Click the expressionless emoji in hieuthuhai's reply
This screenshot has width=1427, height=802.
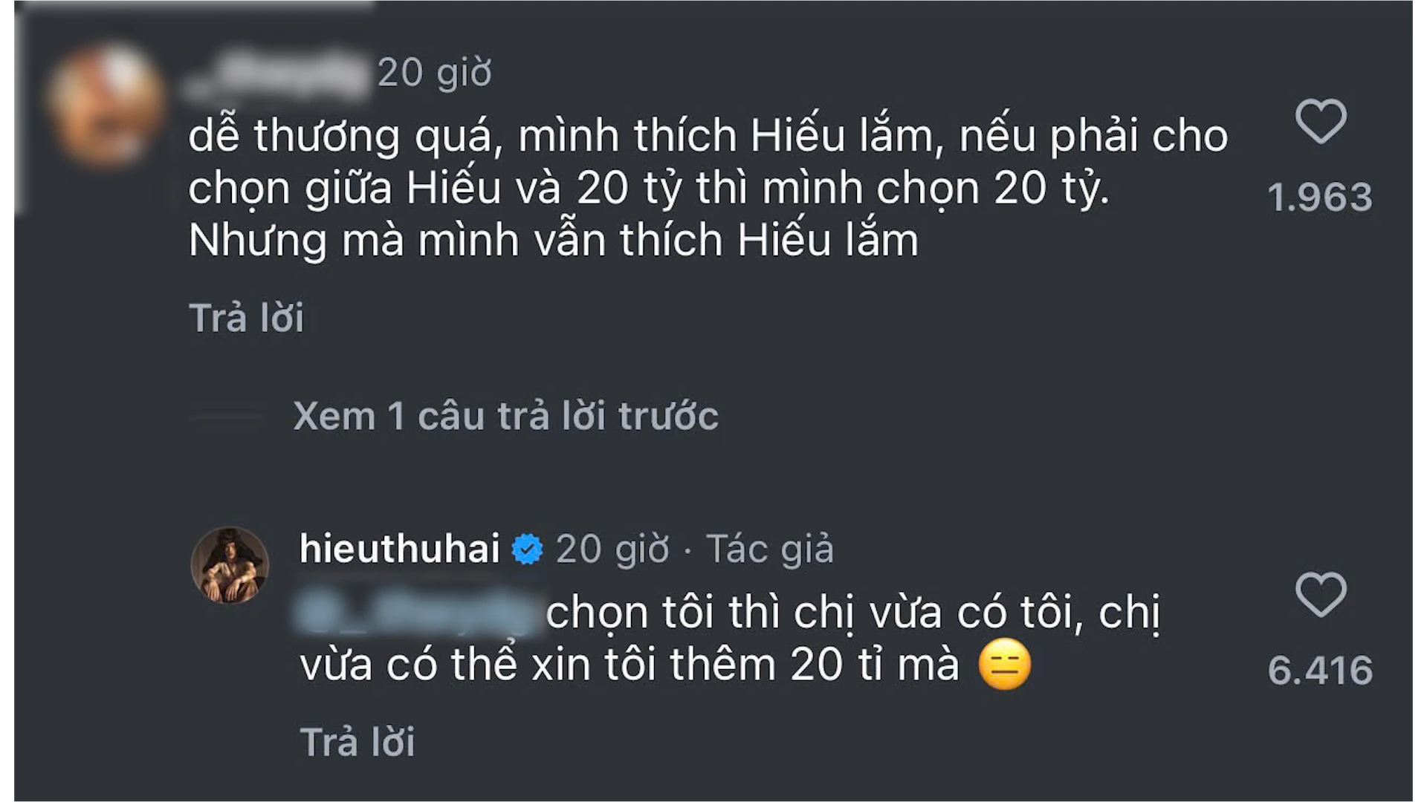(x=1005, y=665)
